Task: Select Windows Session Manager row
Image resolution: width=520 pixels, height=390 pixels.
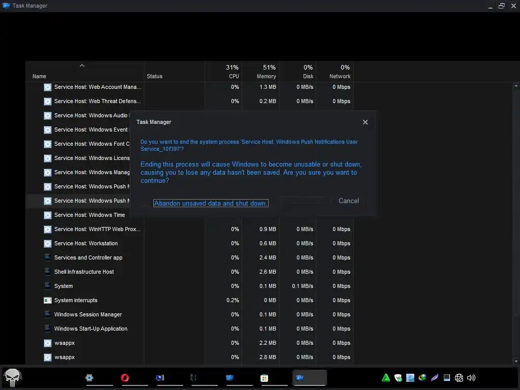Action: [x=189, y=315]
